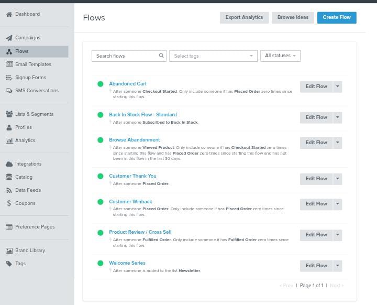
Task: Open the Welcome Series flow link
Action: click(x=127, y=263)
